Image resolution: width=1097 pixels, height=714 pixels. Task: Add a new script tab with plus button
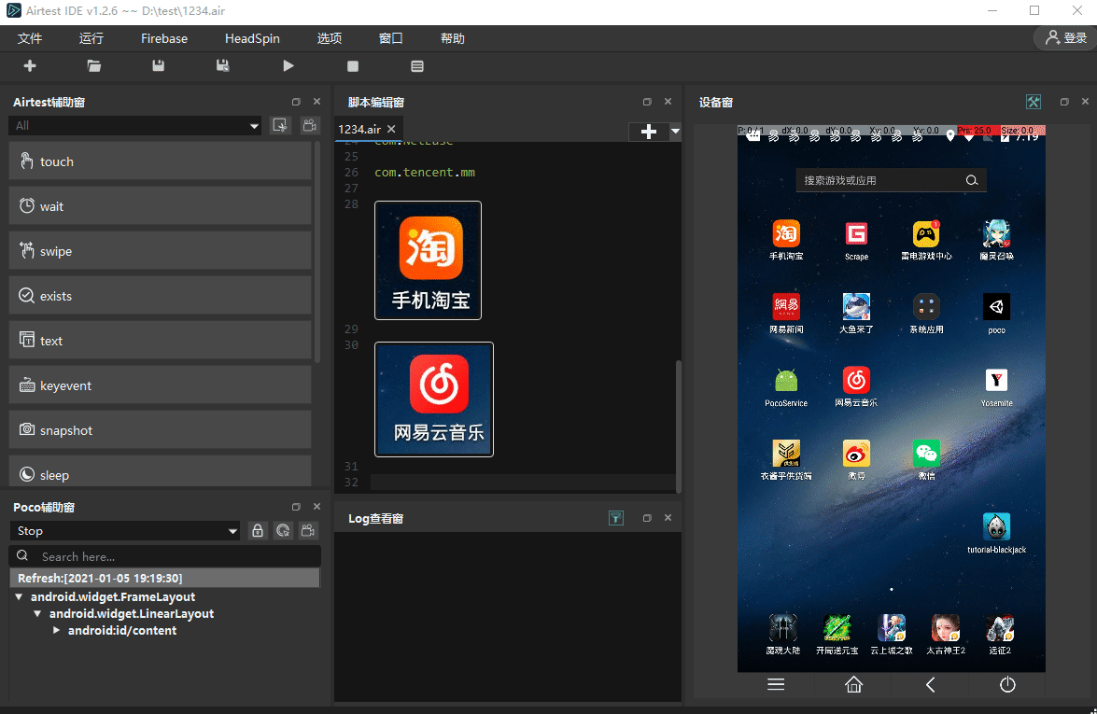(649, 132)
